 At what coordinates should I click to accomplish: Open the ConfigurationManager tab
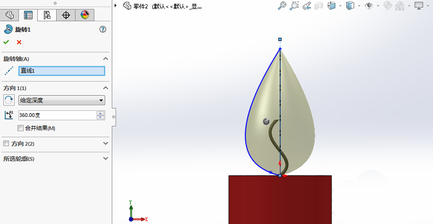(x=47, y=15)
